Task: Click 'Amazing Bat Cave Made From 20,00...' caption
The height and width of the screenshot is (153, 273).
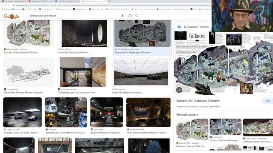Action: coord(66,133)
